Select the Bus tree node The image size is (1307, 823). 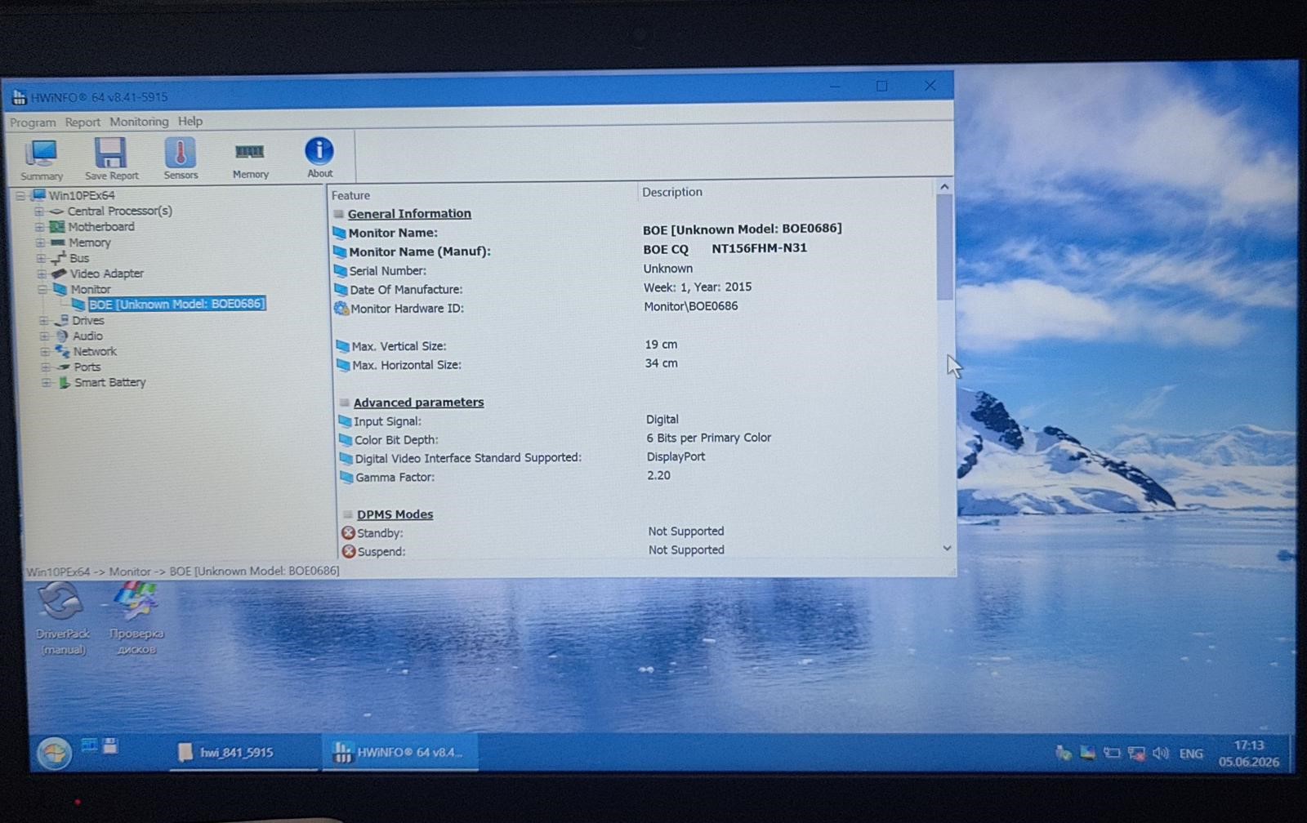click(x=79, y=258)
